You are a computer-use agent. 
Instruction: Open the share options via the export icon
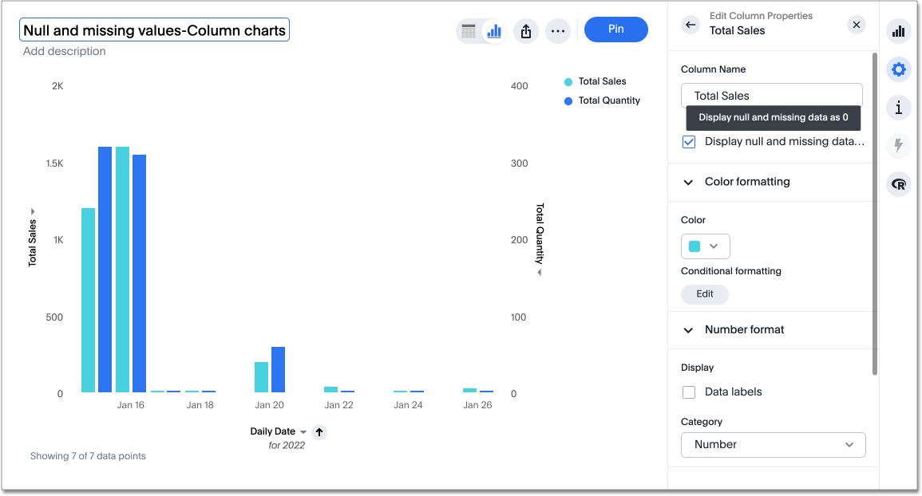point(525,30)
